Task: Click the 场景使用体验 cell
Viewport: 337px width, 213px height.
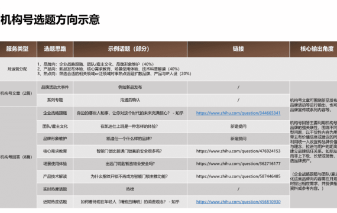Action: point(55,164)
